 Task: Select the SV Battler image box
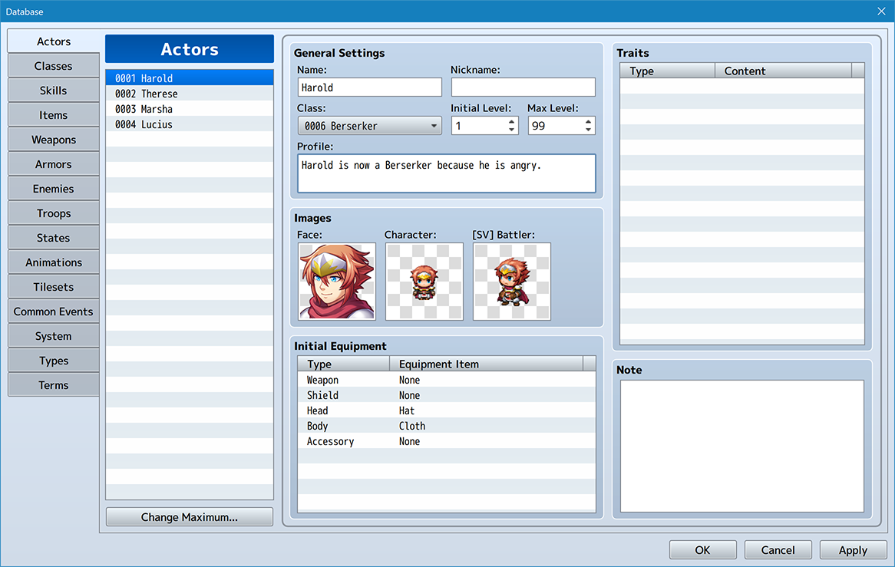pyautogui.click(x=511, y=282)
